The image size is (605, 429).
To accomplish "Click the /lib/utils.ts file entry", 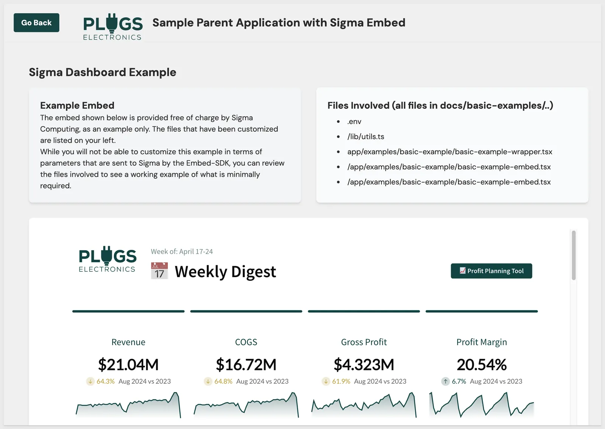I will (x=366, y=136).
